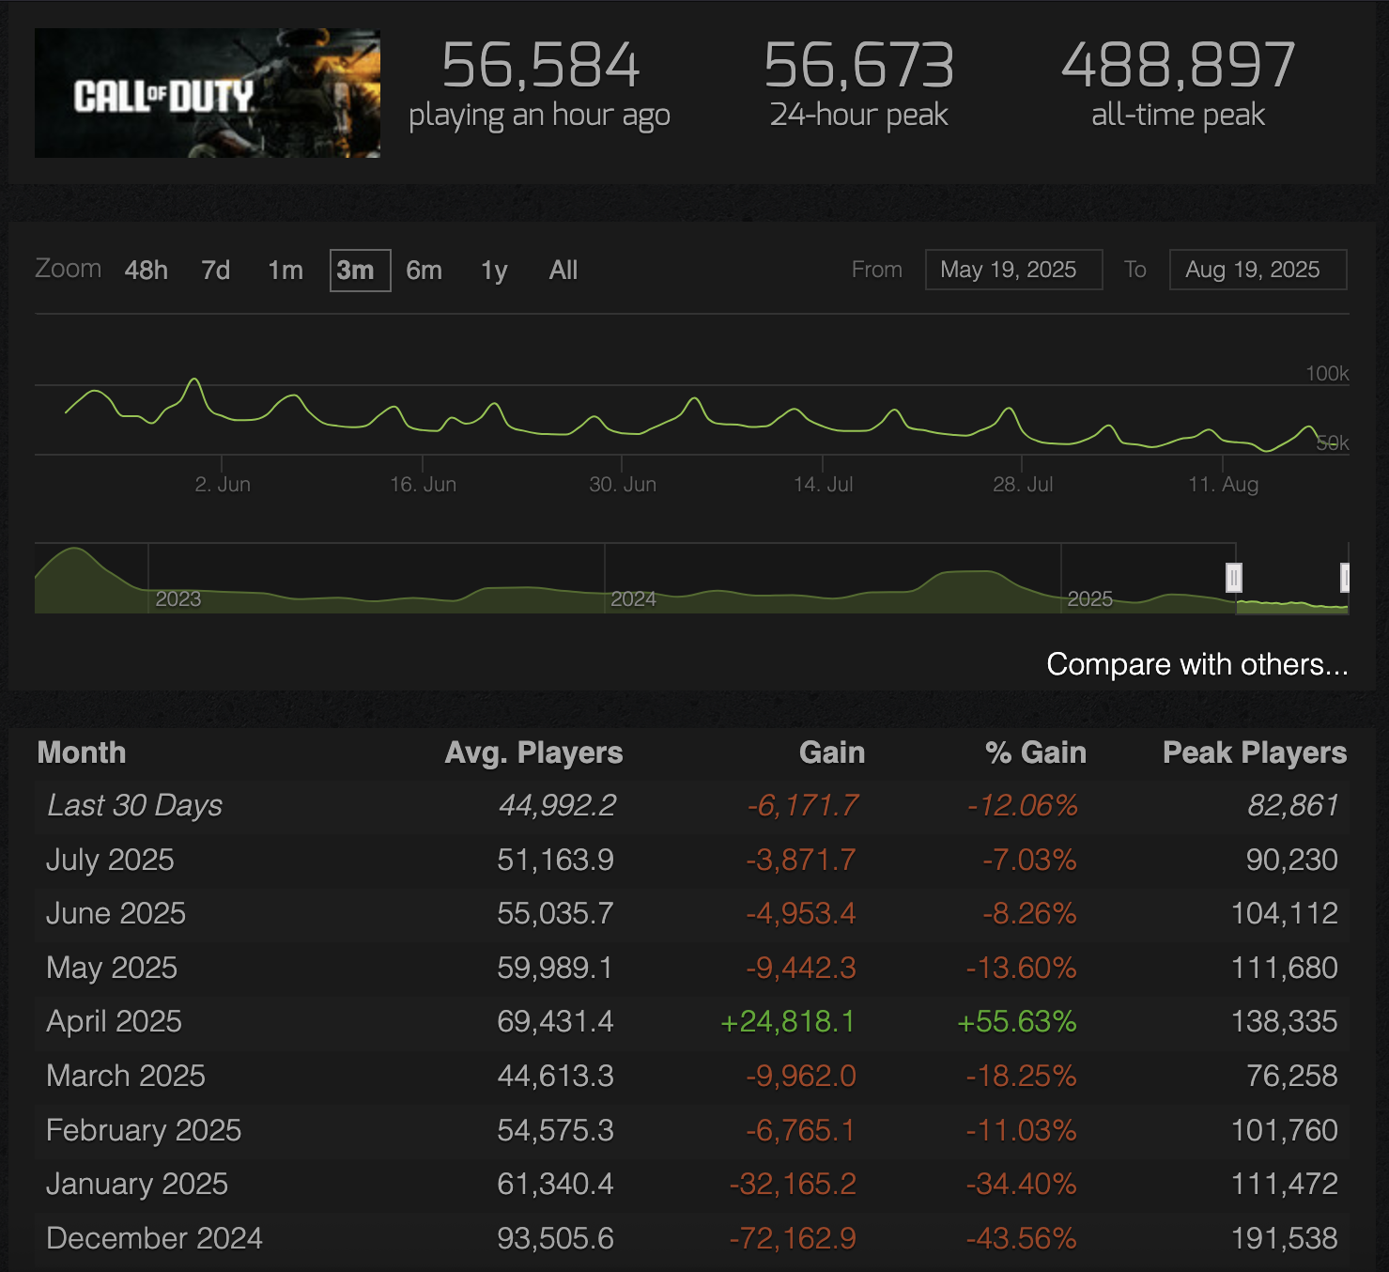1389x1272 pixels.
Task: Click the Avg. Players column header
Action: pyautogui.click(x=533, y=752)
